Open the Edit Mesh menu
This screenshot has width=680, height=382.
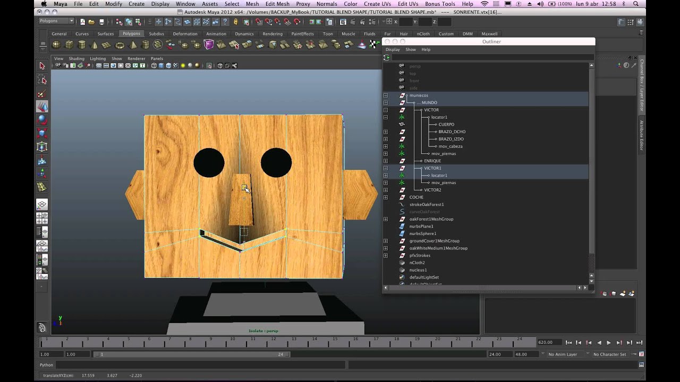coord(277,4)
